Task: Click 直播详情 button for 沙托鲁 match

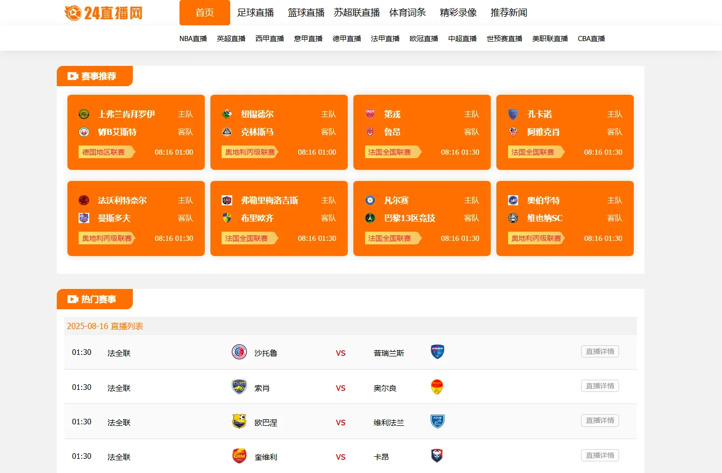Action: coord(600,351)
